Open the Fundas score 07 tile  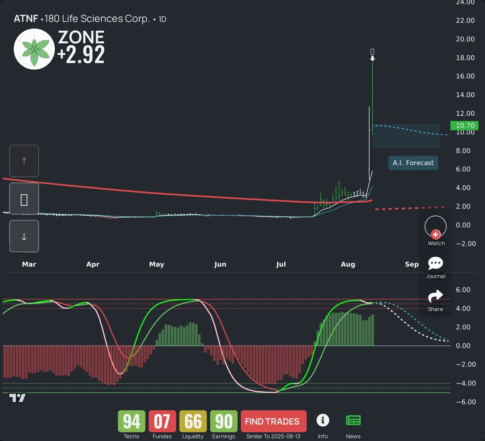pos(162,421)
